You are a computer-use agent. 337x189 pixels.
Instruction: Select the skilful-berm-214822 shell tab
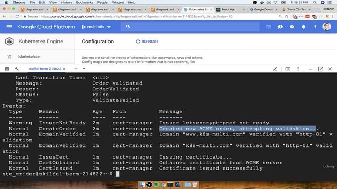45,69
